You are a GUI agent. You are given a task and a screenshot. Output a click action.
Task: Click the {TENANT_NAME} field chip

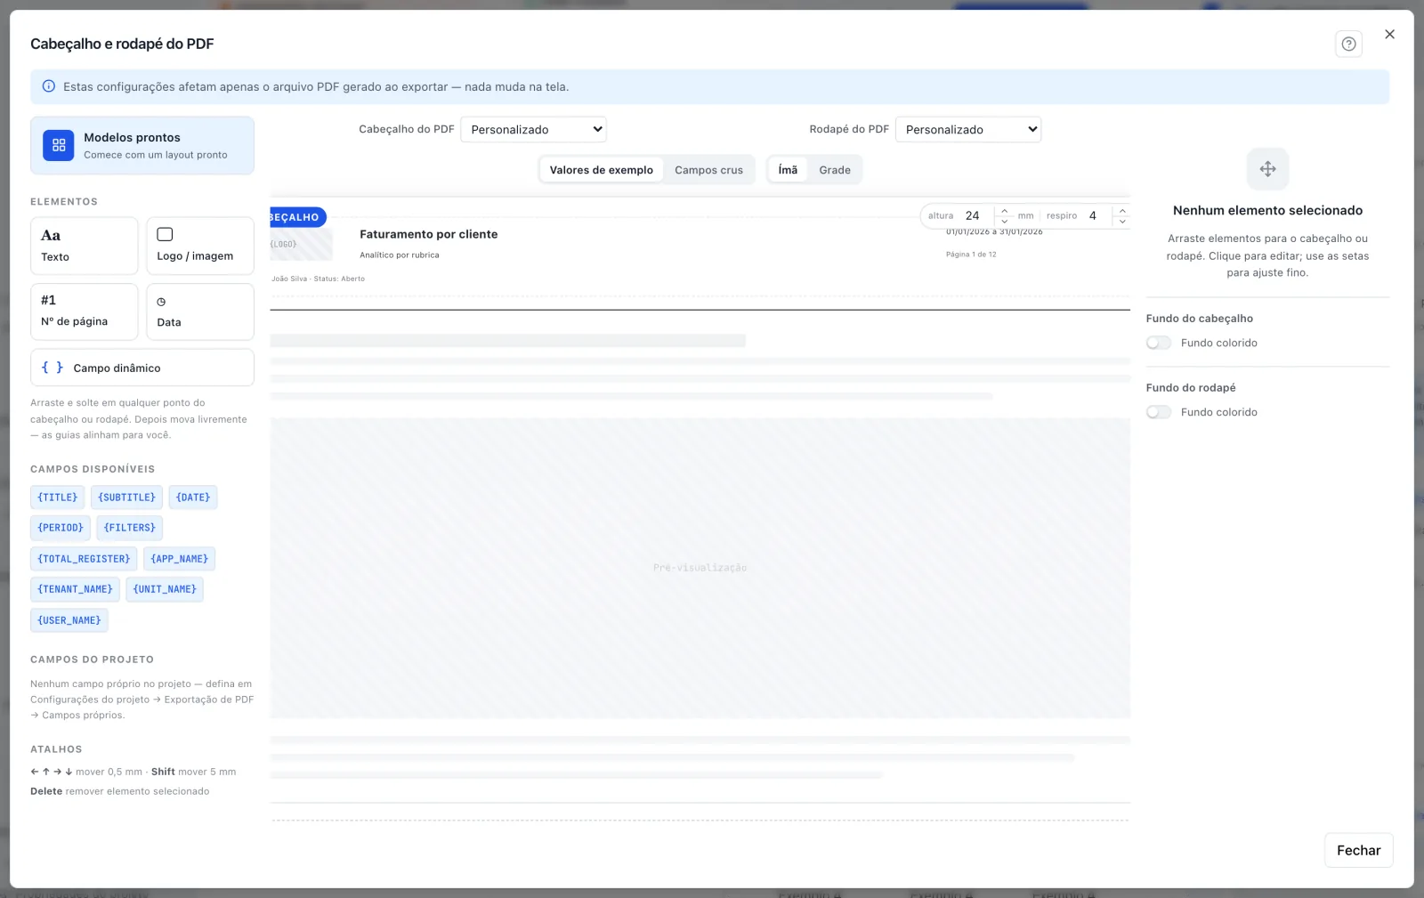75,589
